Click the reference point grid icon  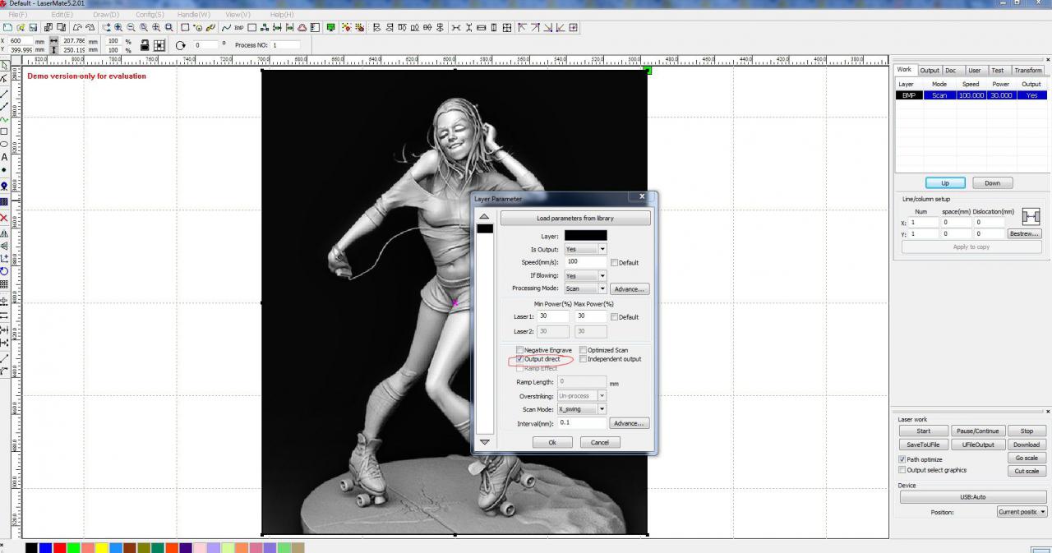click(159, 45)
